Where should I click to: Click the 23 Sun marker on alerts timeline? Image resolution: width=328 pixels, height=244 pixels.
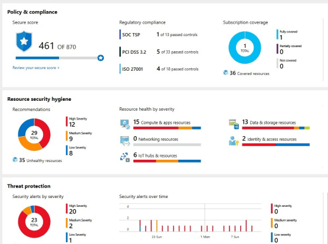pyautogui.click(x=157, y=237)
